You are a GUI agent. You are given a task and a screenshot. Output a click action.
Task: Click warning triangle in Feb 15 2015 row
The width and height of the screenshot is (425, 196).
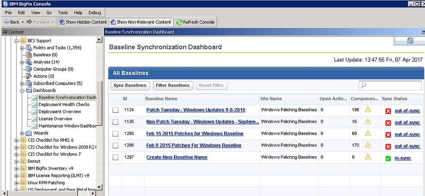pos(368,133)
